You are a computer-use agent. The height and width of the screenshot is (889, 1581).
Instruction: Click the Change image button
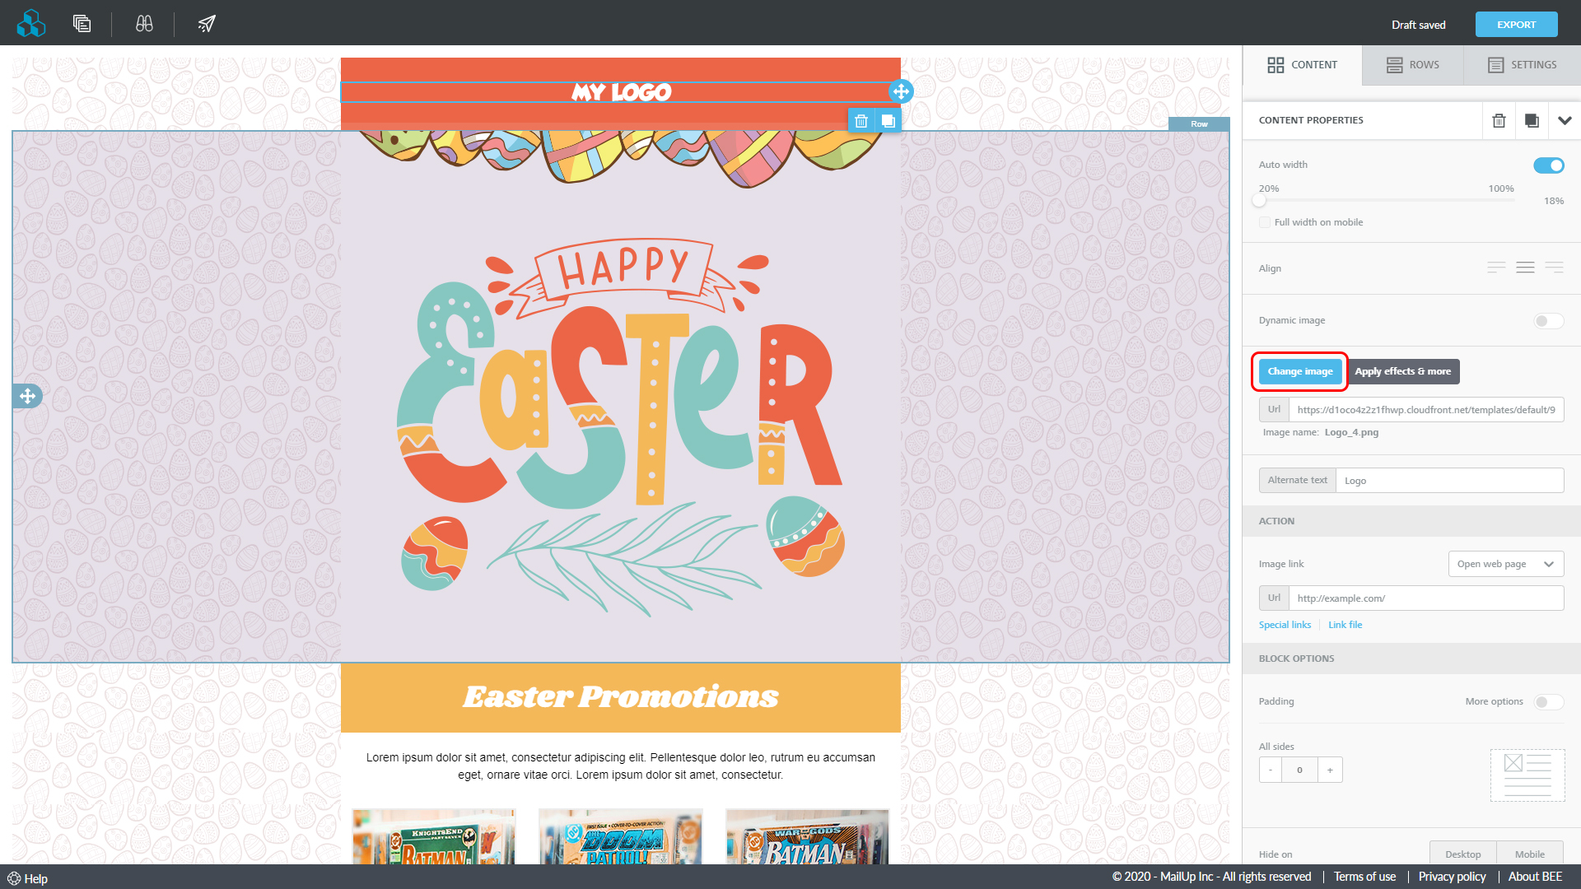(1299, 371)
